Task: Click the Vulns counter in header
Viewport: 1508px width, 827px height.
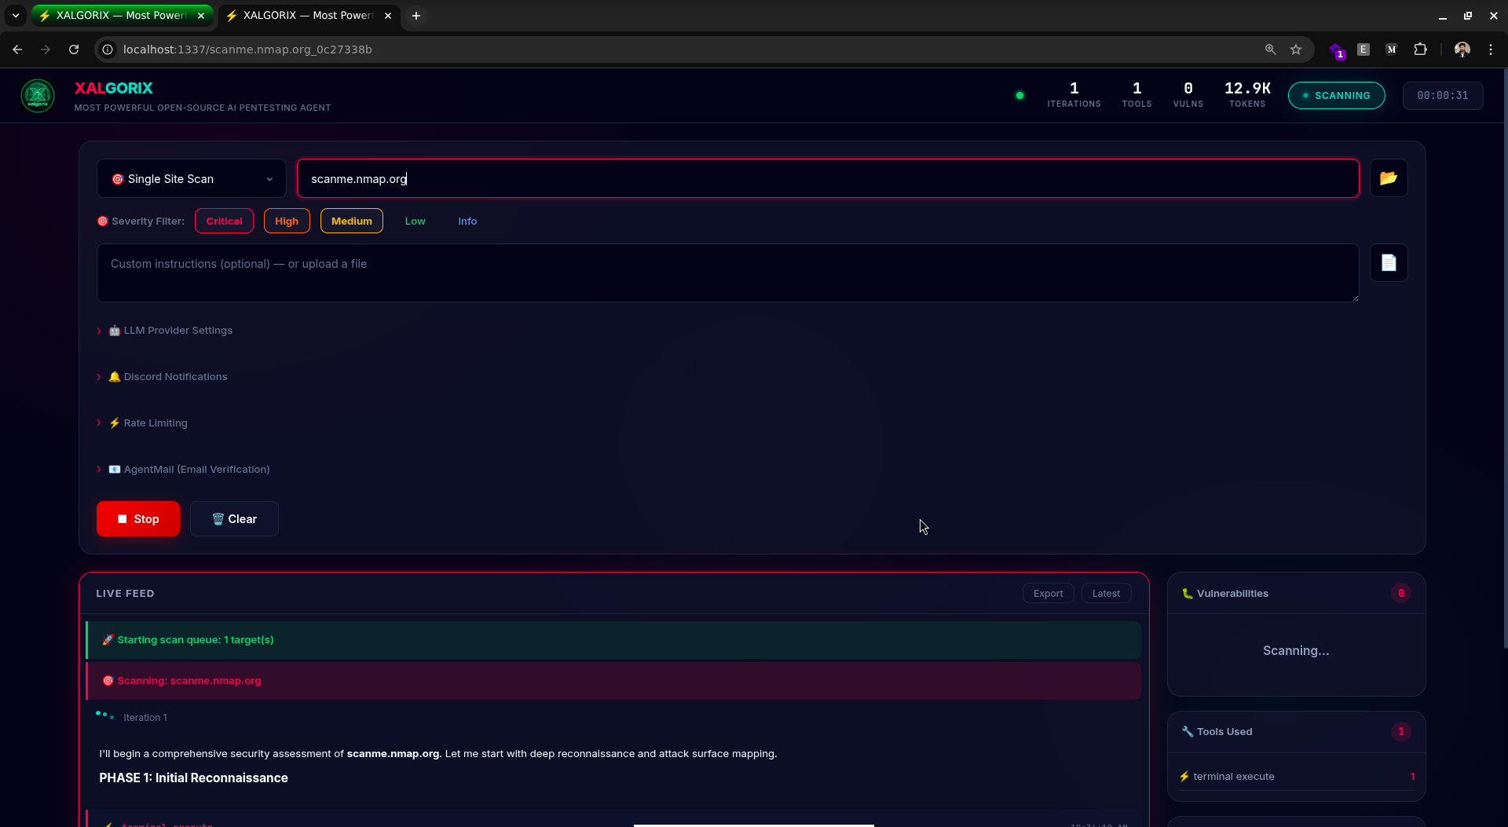Action: (1188, 94)
